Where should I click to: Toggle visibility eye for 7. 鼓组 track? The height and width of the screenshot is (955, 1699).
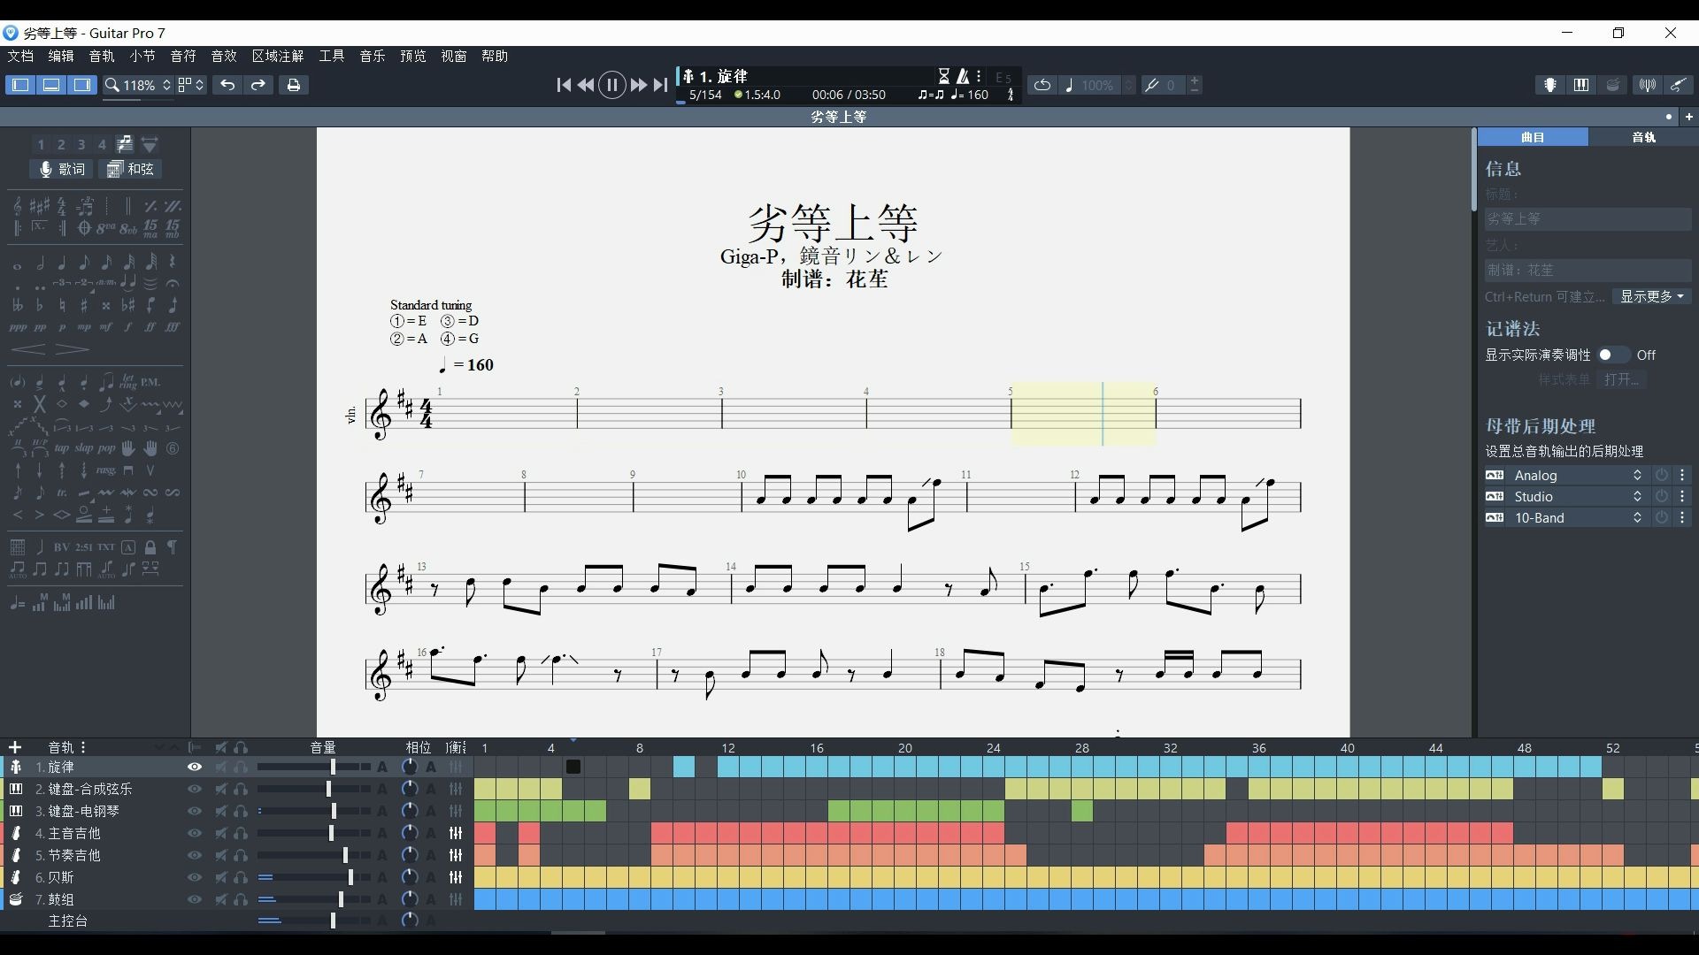195,899
